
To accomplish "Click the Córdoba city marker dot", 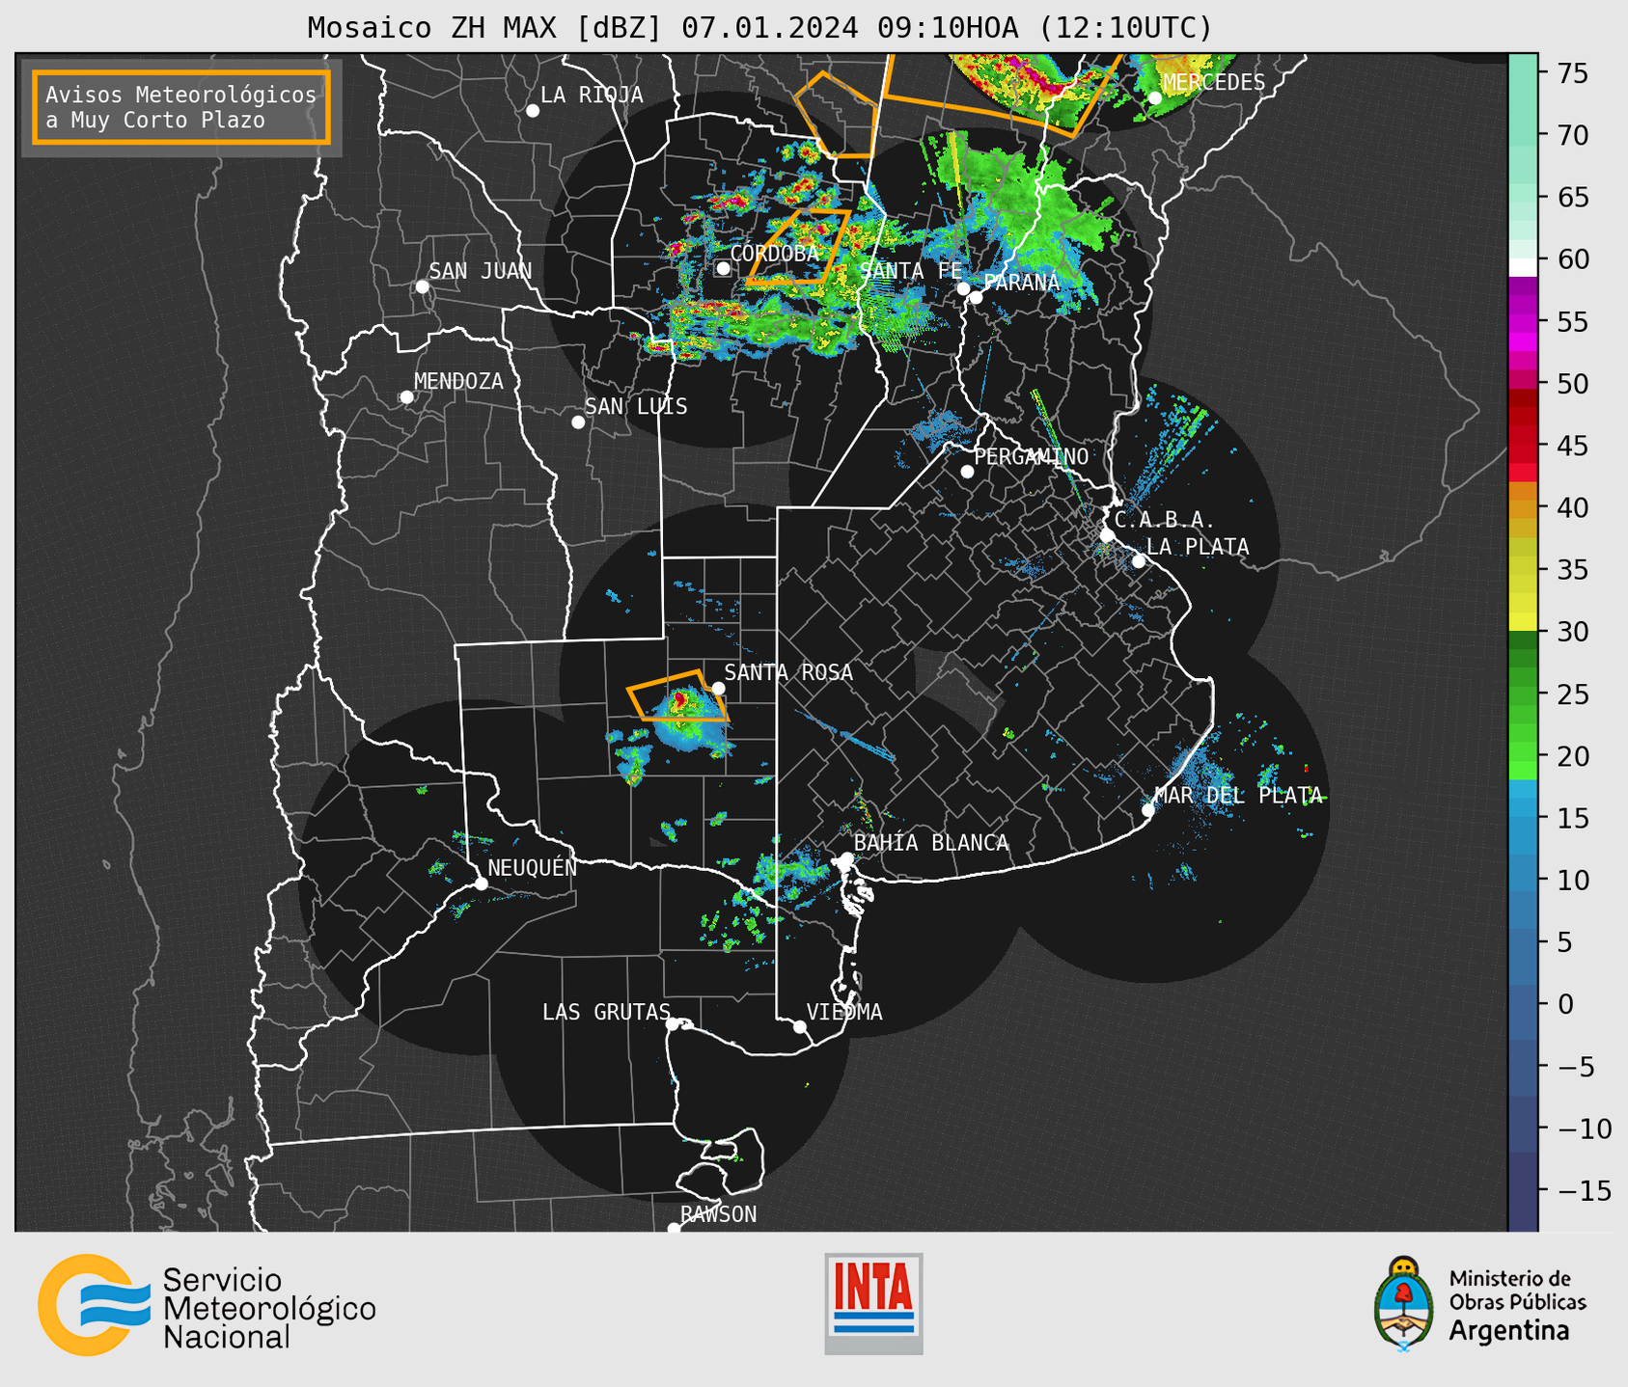I will 723,268.
